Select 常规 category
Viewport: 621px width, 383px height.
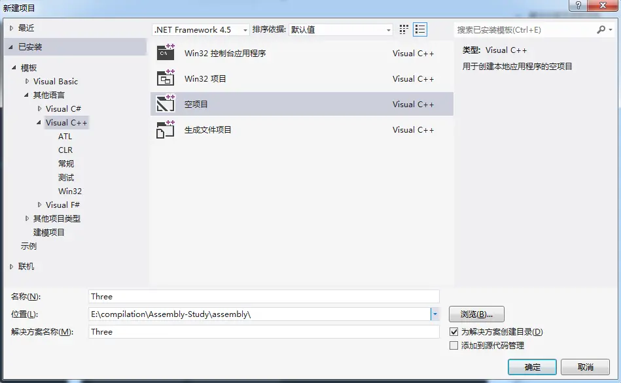[x=65, y=163]
